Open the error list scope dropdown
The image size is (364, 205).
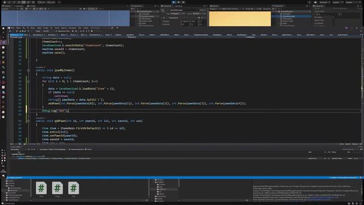tap(19, 149)
